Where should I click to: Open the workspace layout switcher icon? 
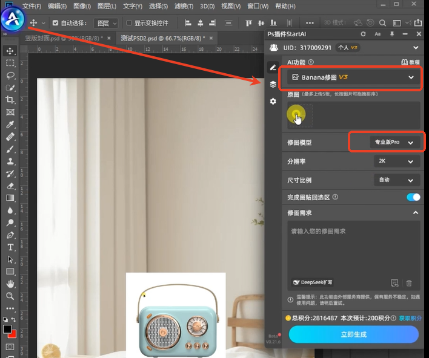397,23
